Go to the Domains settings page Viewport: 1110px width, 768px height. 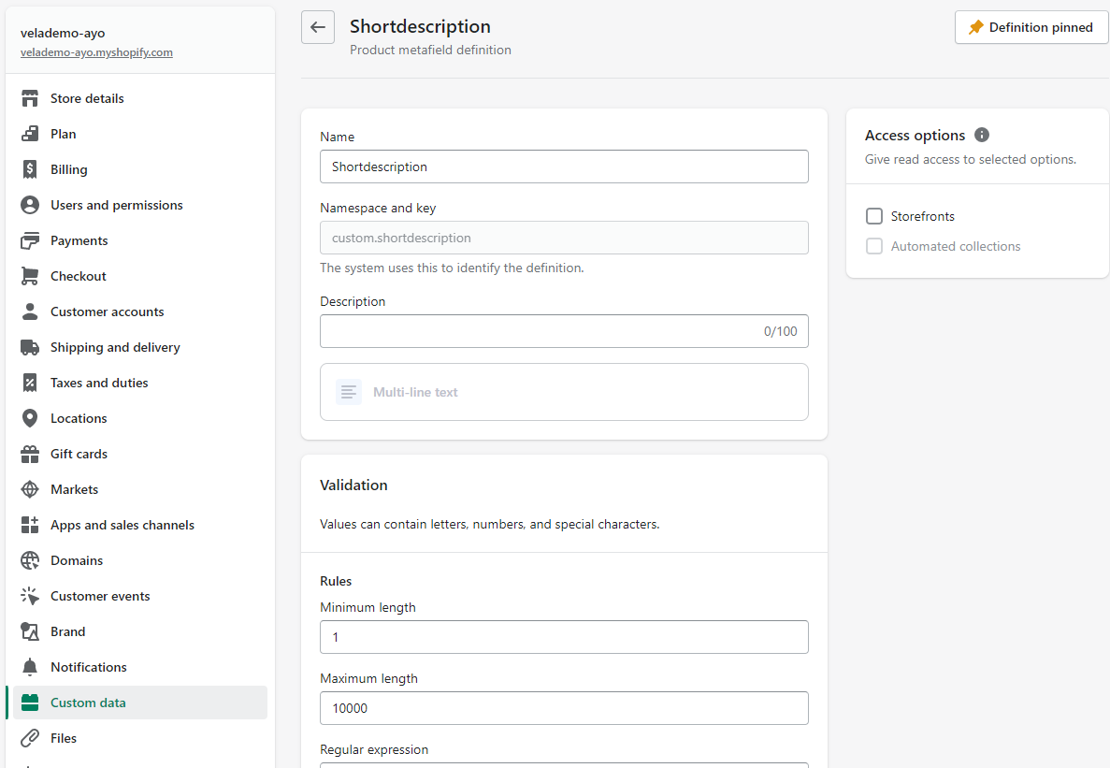click(77, 560)
